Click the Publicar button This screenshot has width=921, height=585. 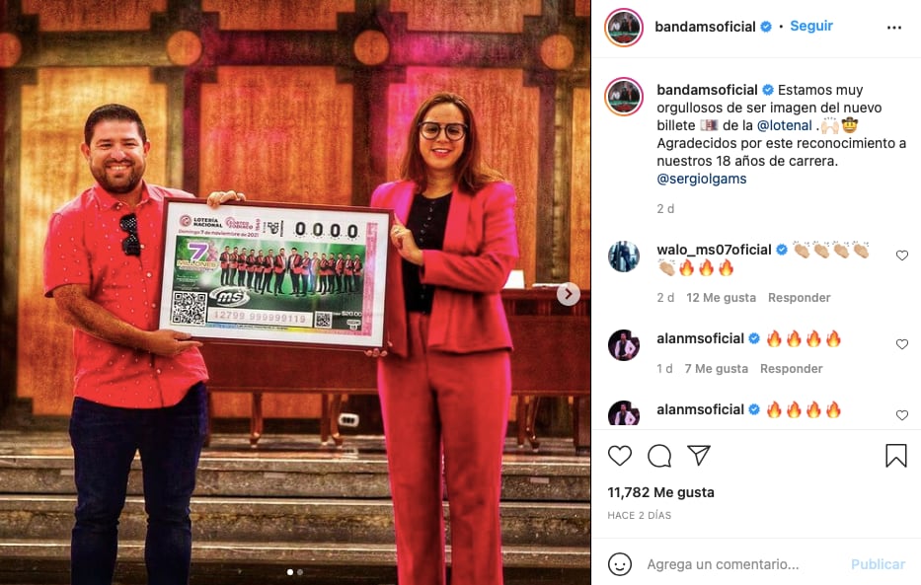[x=878, y=564]
